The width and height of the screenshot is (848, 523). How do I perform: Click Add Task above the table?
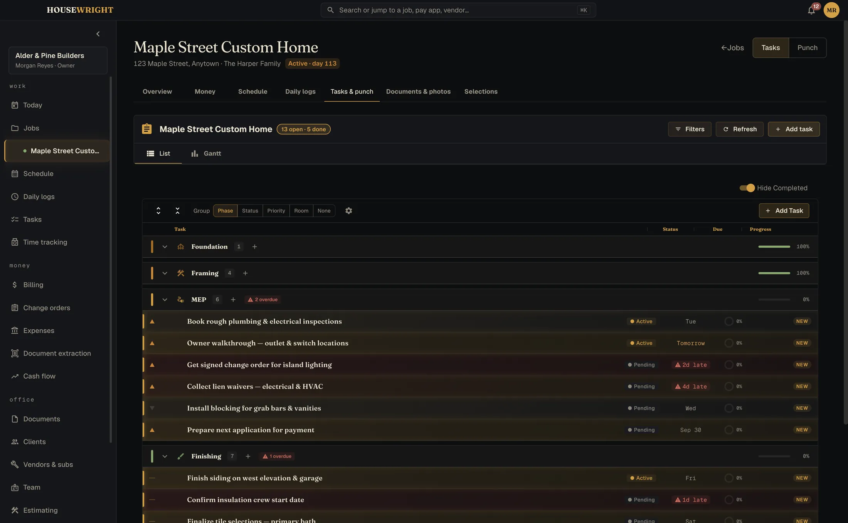784,211
